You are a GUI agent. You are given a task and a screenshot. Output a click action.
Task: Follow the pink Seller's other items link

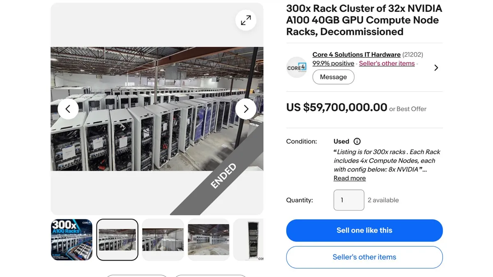coord(387,64)
